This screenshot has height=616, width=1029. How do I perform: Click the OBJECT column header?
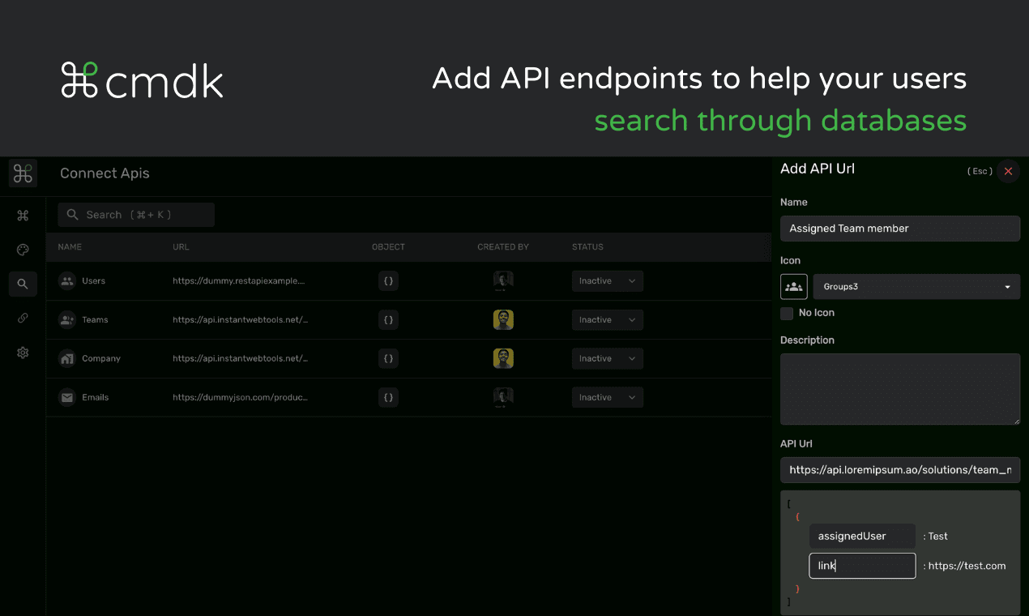point(388,247)
